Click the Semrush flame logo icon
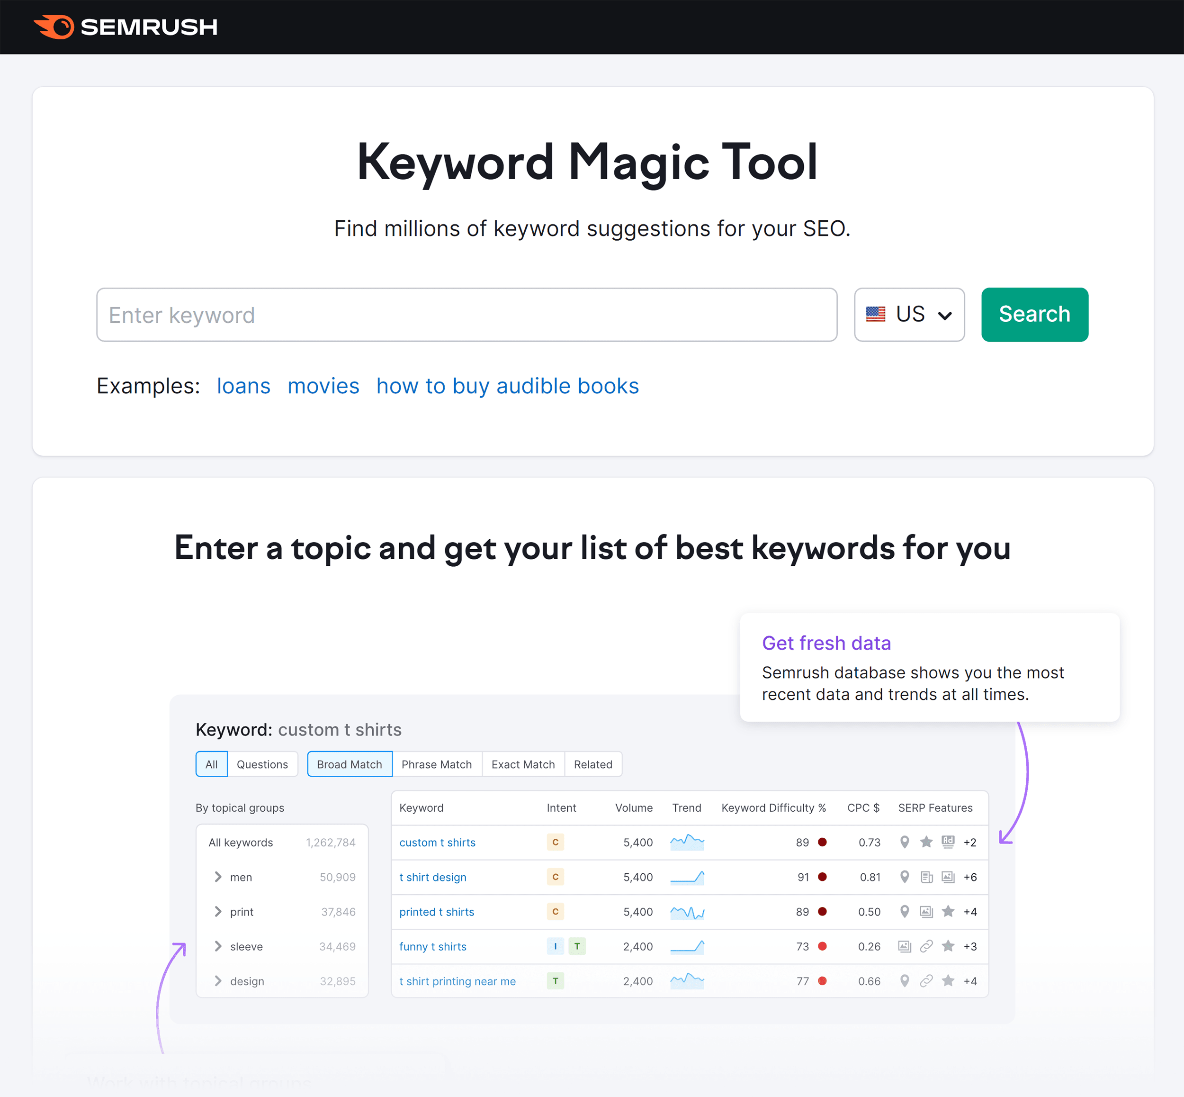 54,27
